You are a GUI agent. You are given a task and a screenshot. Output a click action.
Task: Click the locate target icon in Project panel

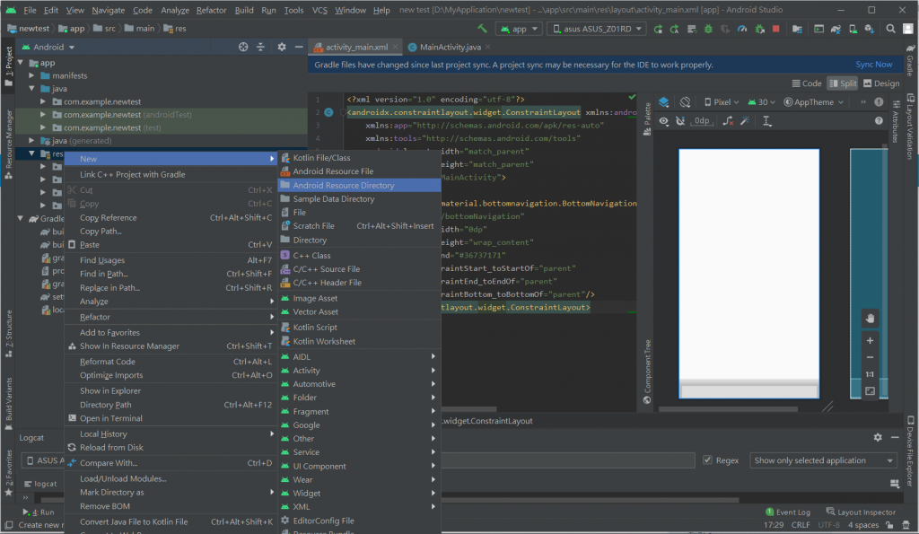coord(243,47)
